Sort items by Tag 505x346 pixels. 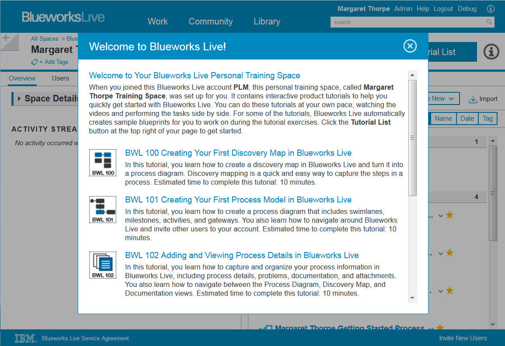[x=488, y=119]
